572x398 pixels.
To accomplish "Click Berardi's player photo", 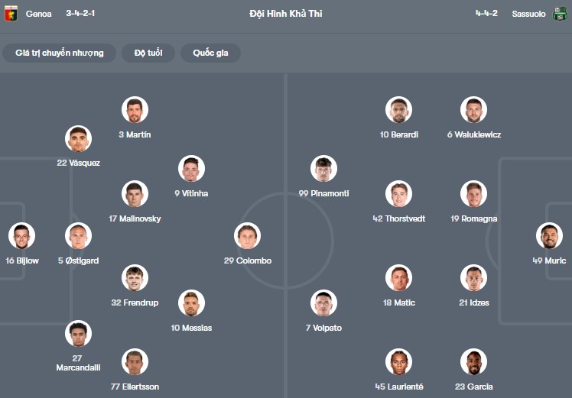I will 398,110.
